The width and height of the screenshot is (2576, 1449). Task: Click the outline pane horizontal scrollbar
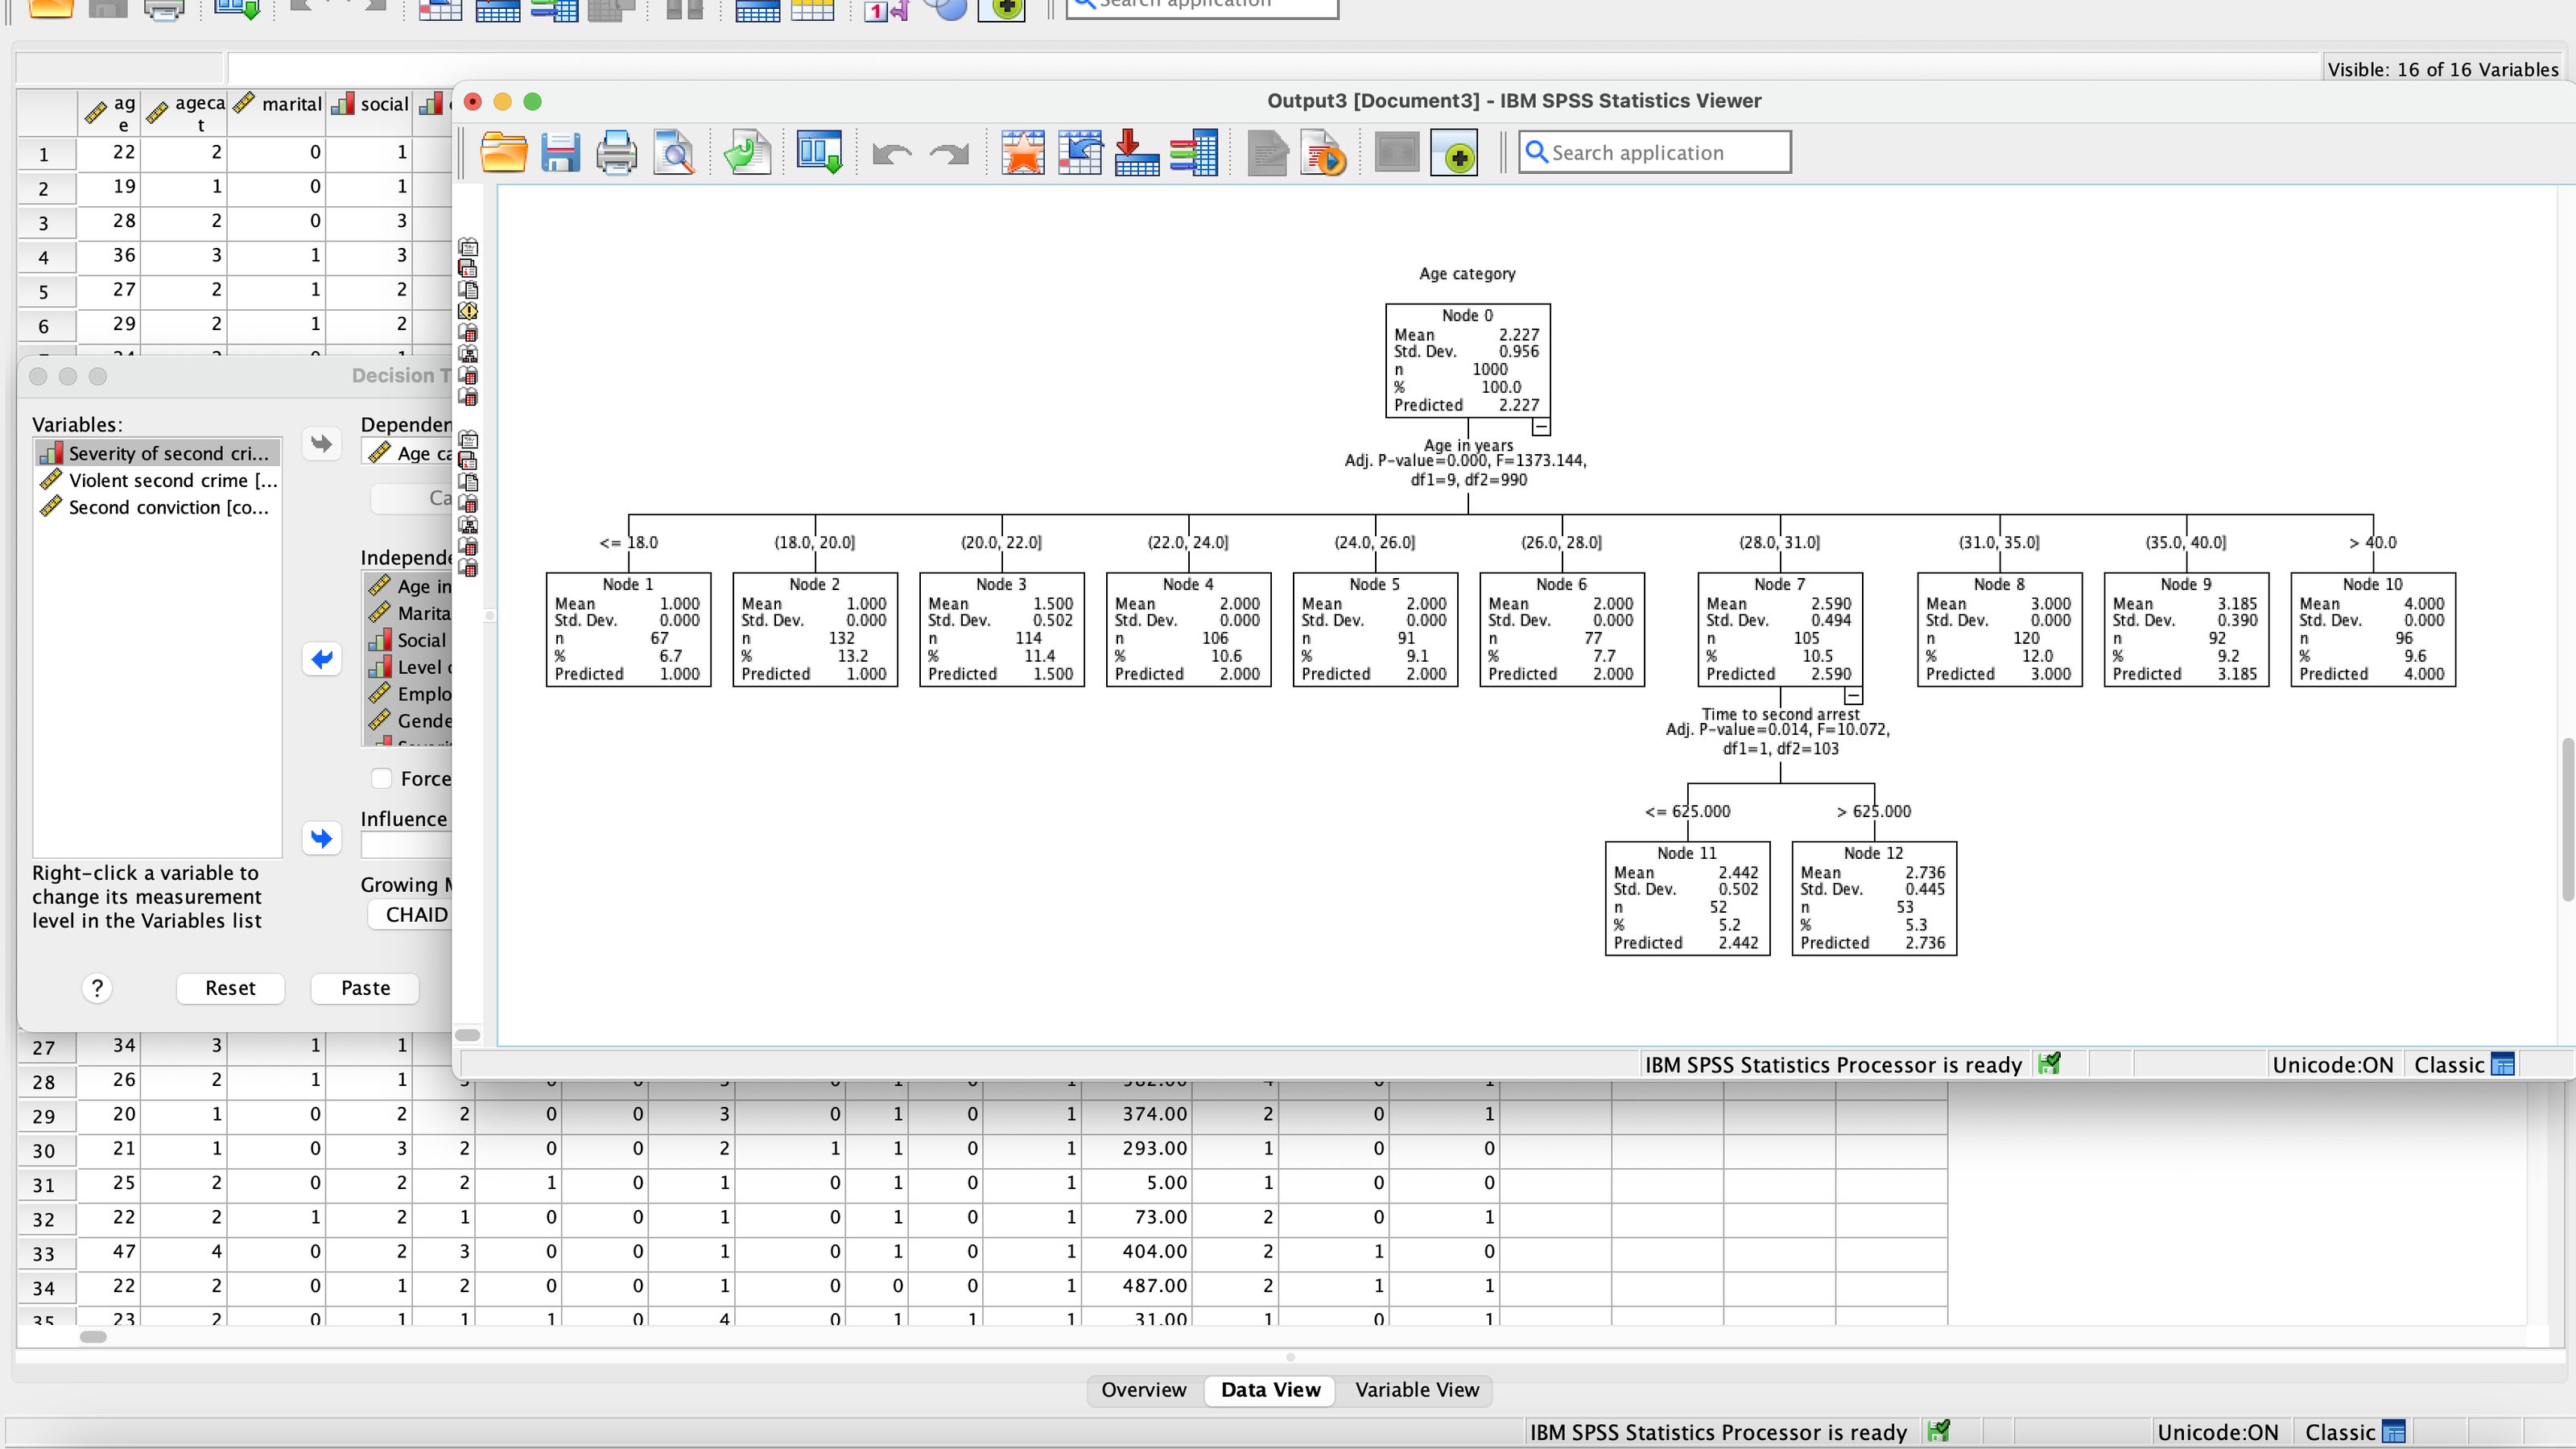467,1035
